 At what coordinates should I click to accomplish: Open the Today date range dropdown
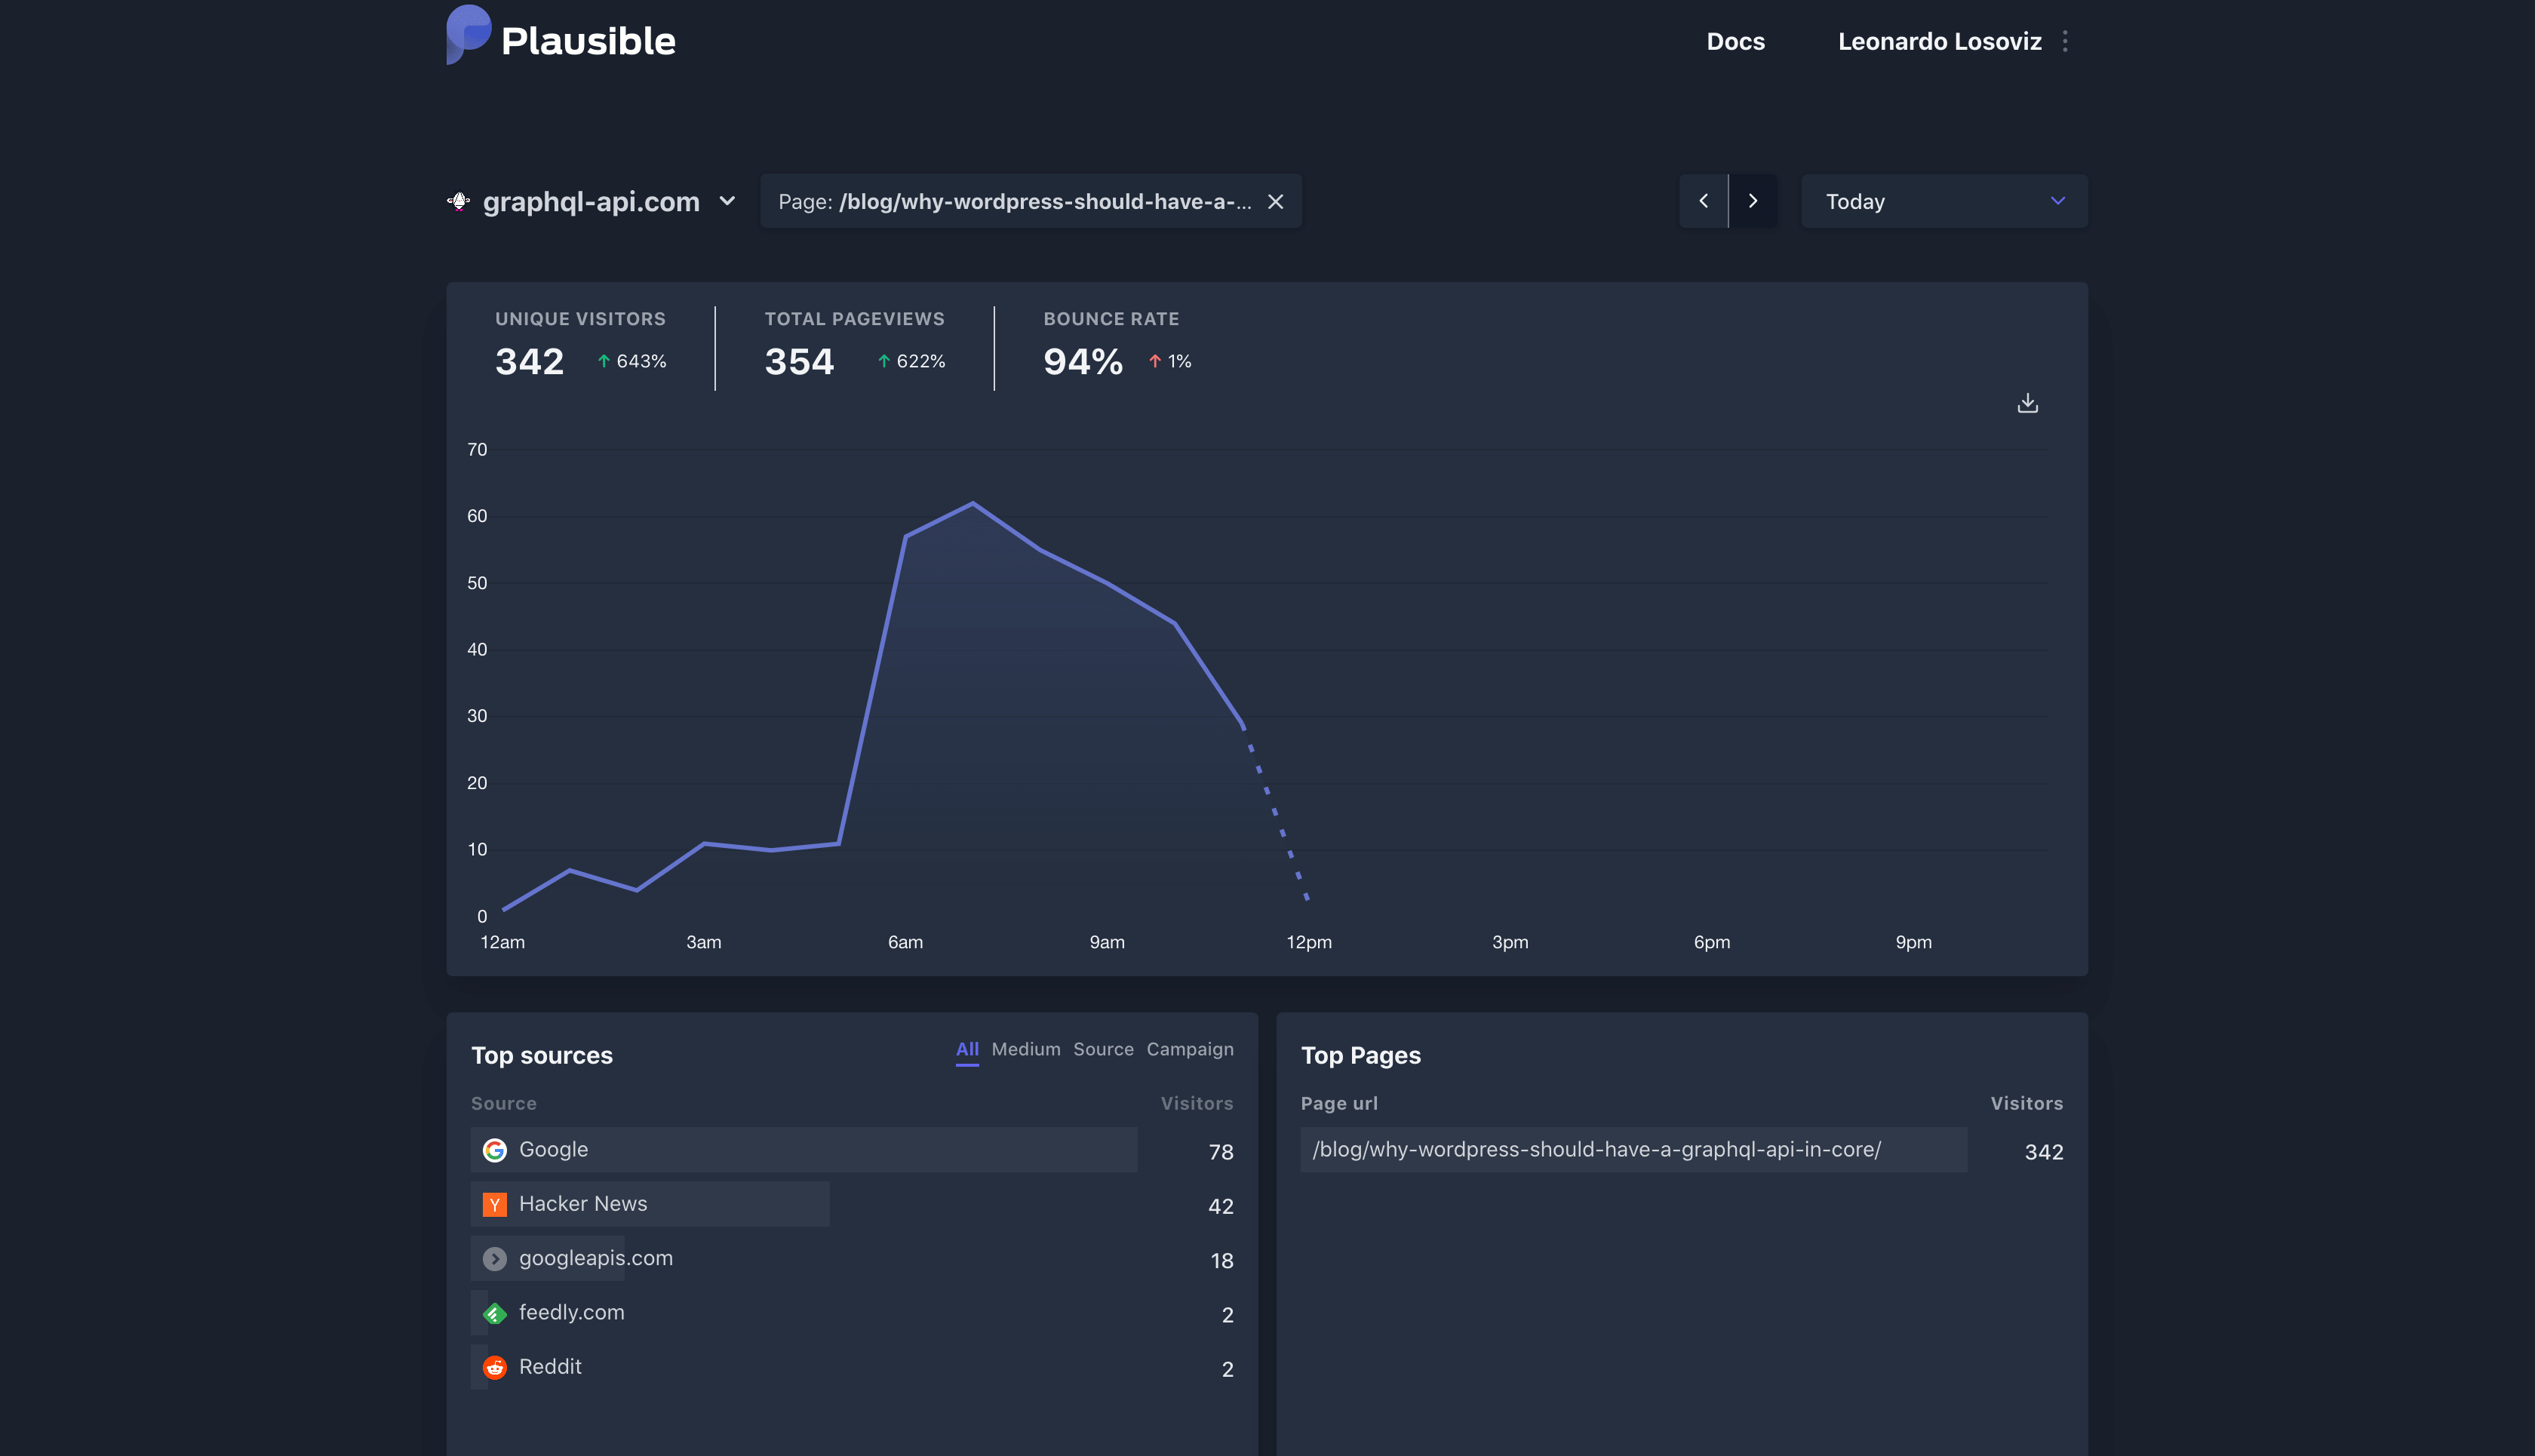tap(1944, 201)
